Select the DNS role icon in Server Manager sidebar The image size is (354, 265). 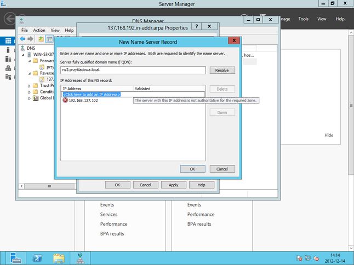point(8,68)
